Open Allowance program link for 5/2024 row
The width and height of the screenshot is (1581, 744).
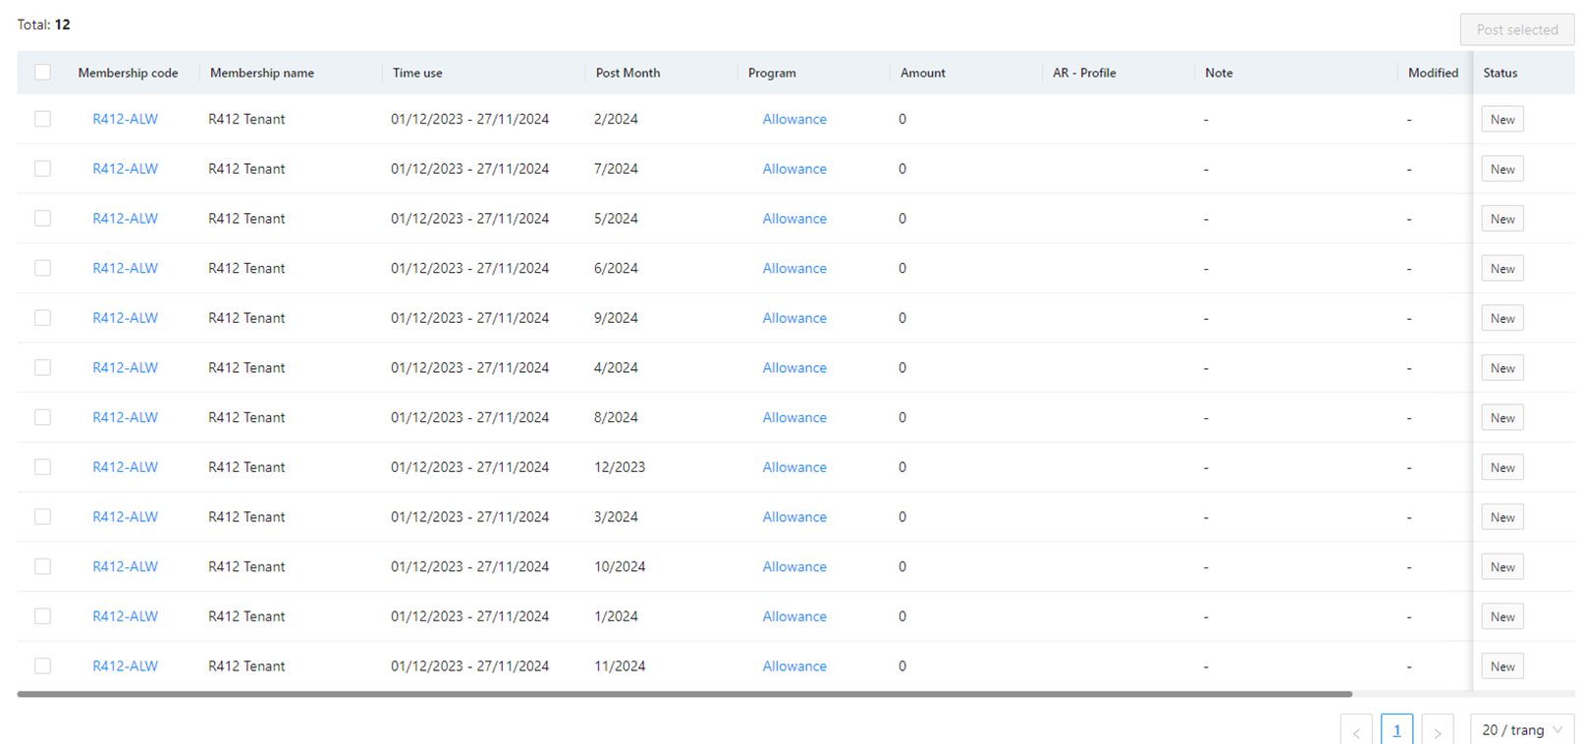(x=793, y=219)
